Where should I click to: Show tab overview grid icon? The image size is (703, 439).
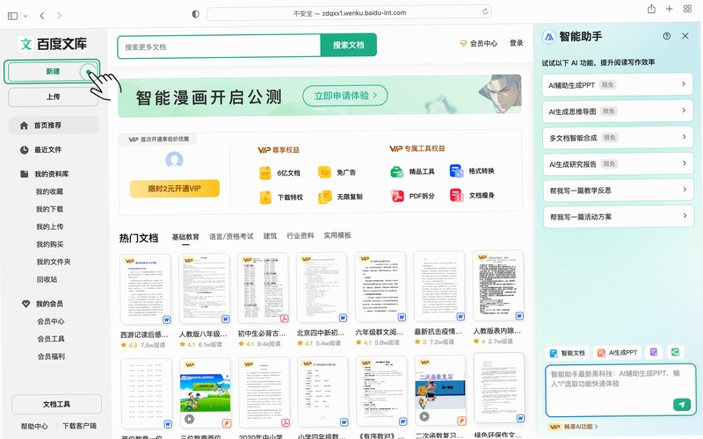pyautogui.click(x=687, y=9)
